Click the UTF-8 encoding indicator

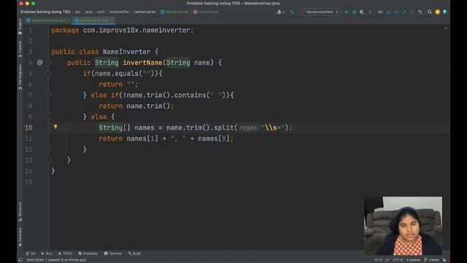(398, 260)
